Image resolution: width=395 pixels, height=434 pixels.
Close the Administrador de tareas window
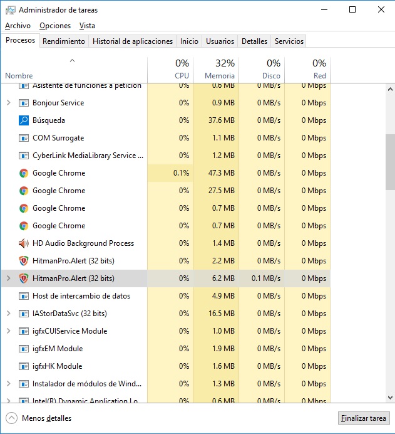381,9
